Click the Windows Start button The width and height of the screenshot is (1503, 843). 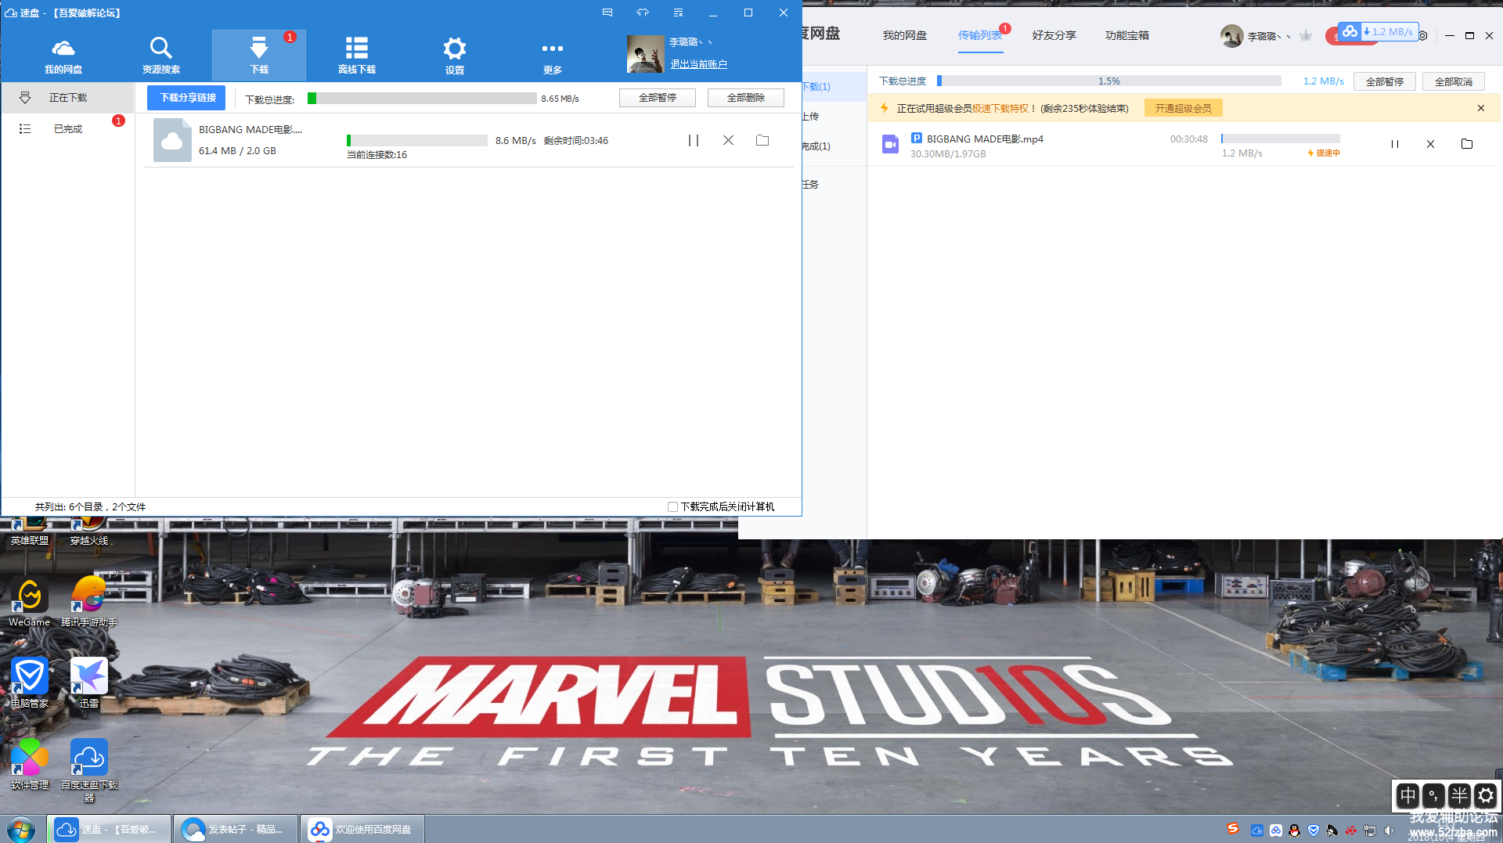[21, 829]
